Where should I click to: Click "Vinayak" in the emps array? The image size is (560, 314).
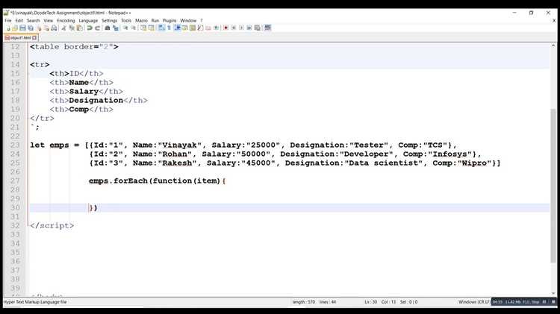(180, 145)
